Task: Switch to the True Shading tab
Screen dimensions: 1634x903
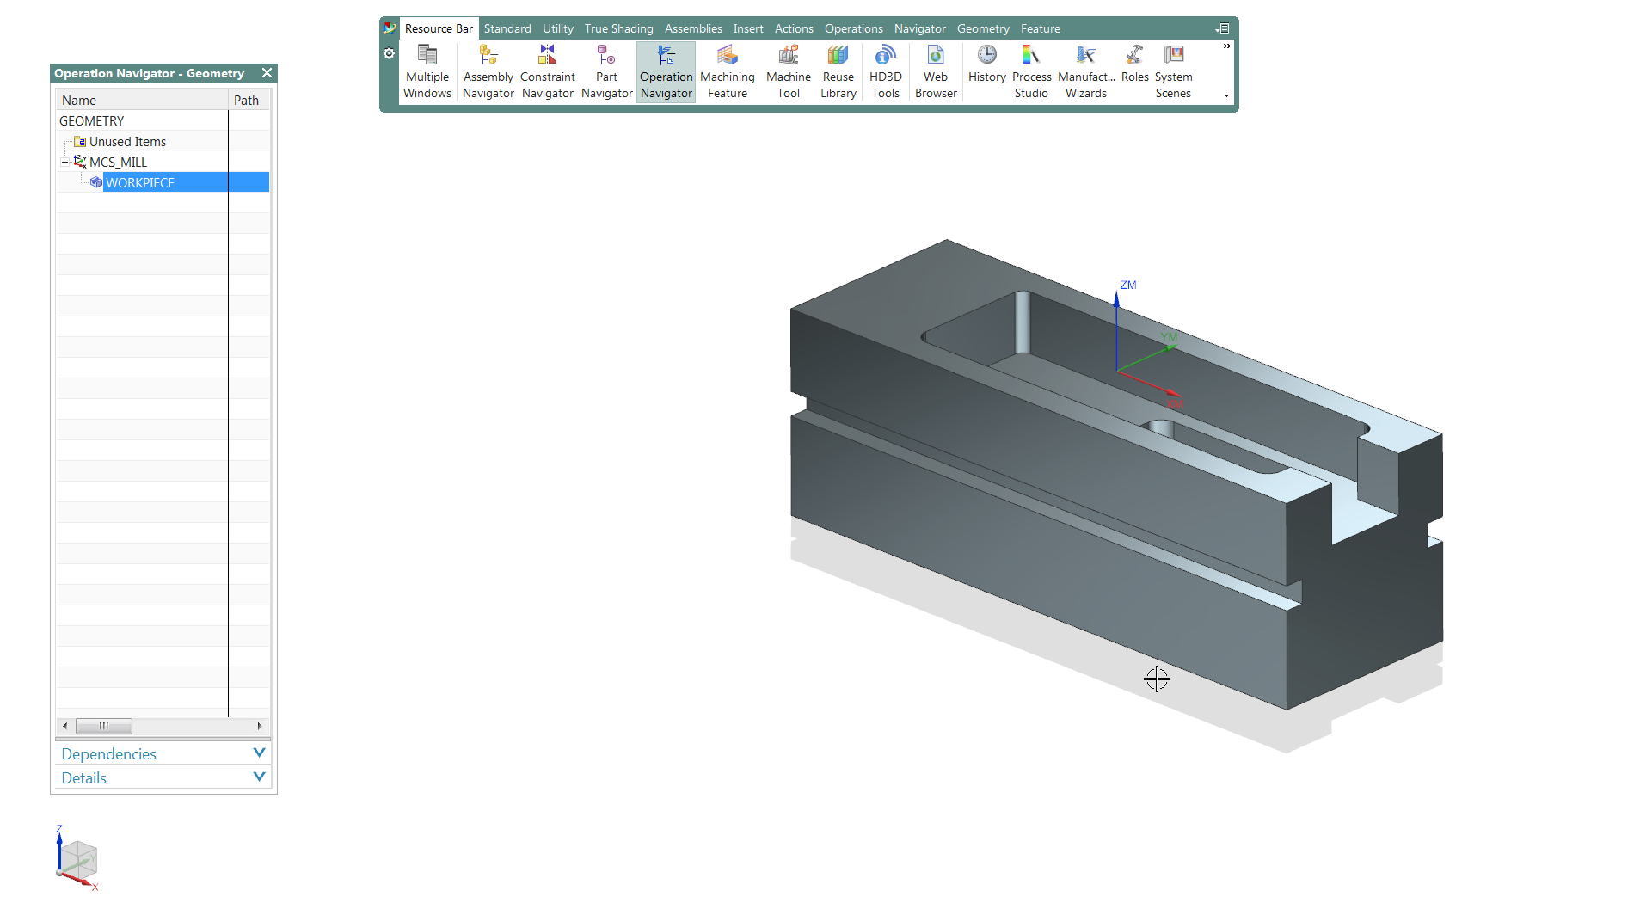Action: click(619, 28)
